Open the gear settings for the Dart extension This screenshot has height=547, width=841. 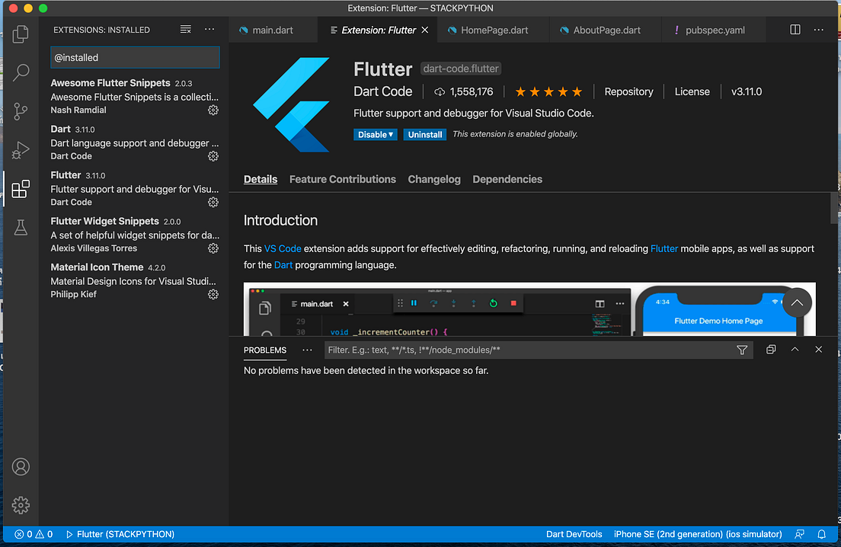tap(213, 155)
